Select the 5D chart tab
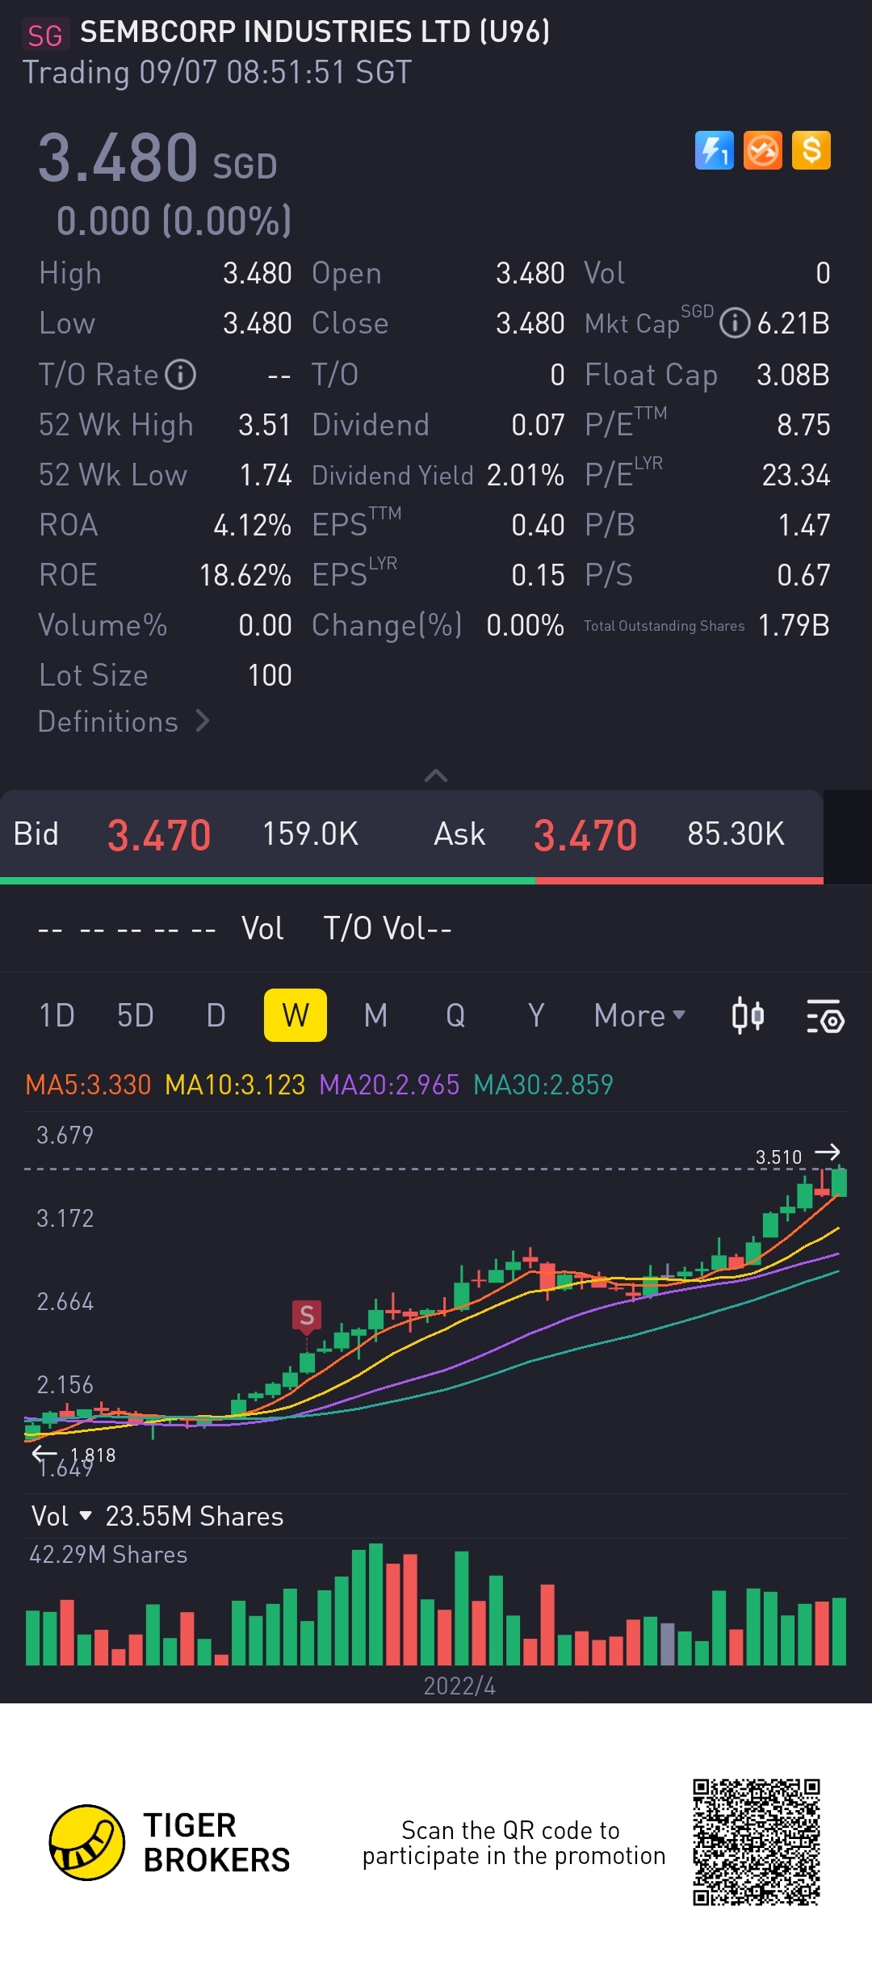872x1982 pixels. click(x=135, y=1015)
